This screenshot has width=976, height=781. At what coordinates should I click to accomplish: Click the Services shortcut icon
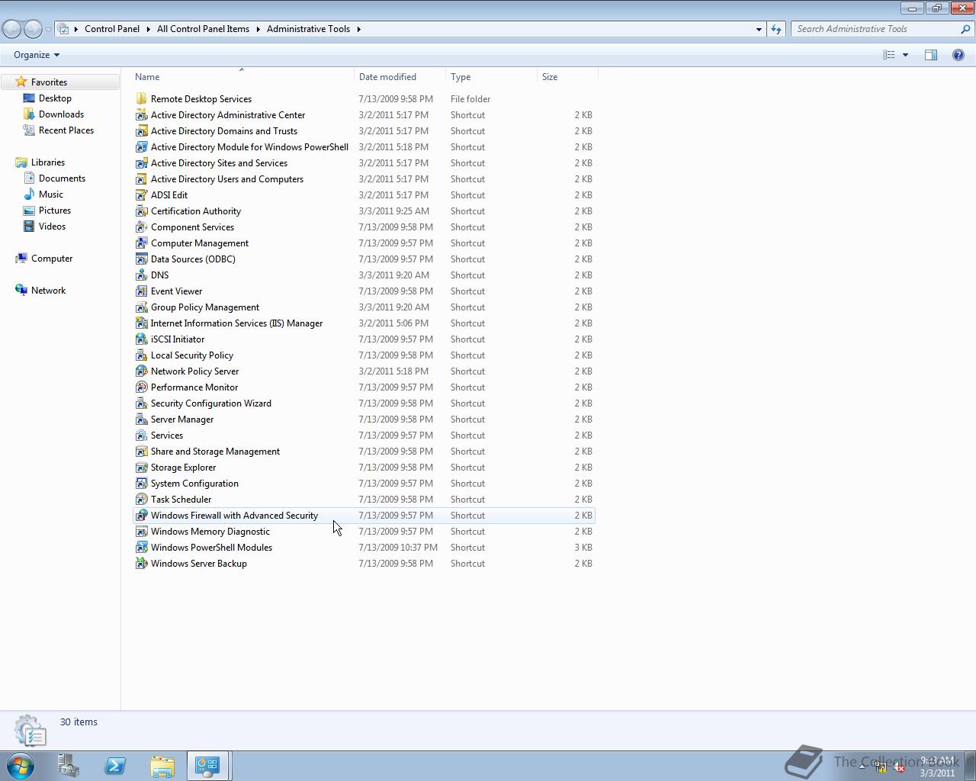[x=141, y=435]
